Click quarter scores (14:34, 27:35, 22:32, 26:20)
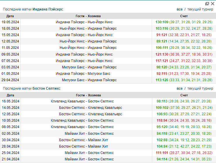This screenshot has height=163, width=216. tap(190, 41)
